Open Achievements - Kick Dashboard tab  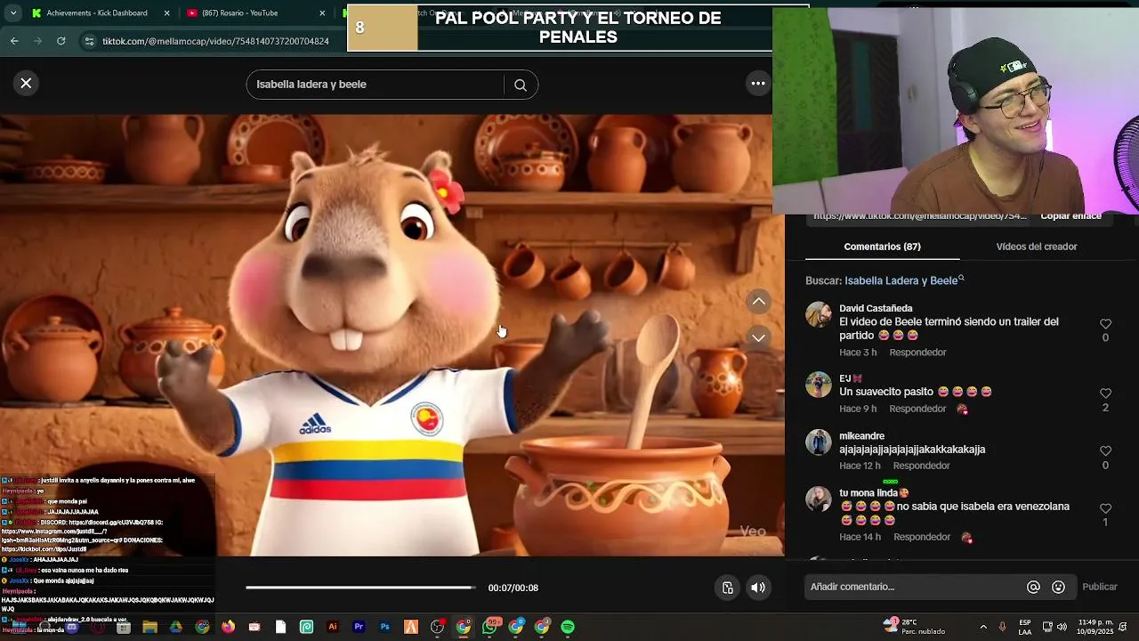pyautogui.click(x=98, y=13)
